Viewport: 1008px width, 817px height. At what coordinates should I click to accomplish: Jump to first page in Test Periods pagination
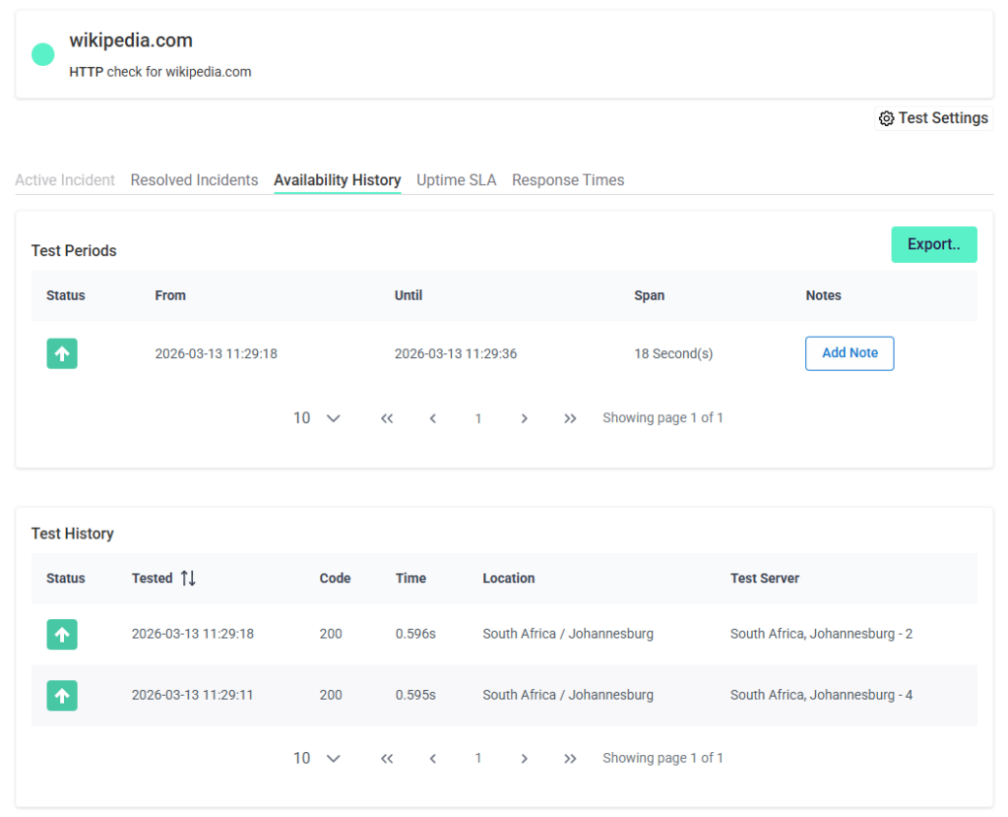click(386, 417)
